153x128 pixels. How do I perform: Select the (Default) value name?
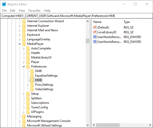point(103,27)
